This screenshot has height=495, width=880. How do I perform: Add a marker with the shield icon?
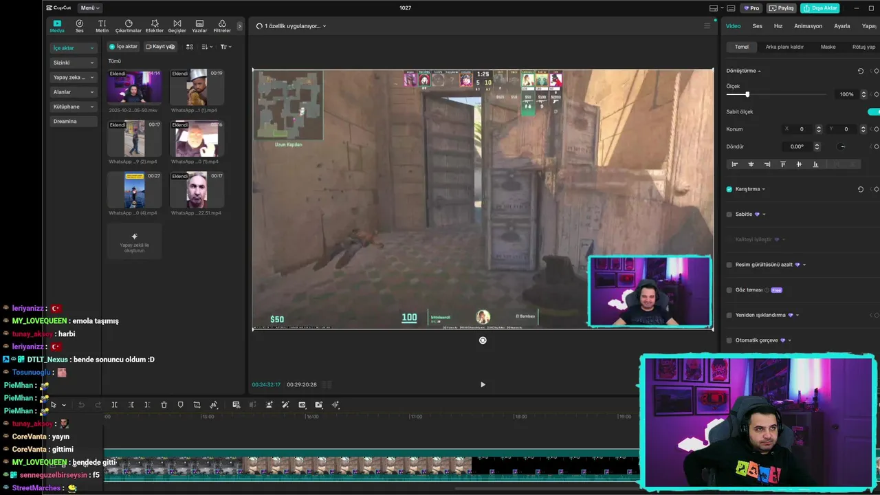(x=180, y=405)
